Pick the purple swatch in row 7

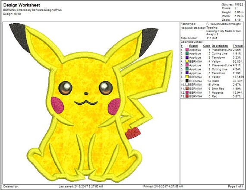pyautogui.click(x=187, y=73)
